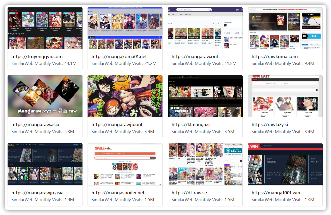Open the truyenqqvn.com site thumbnail
331x215 pixels.
pos(45,28)
